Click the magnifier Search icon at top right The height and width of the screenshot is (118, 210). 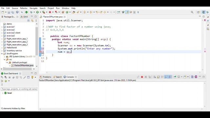192,12
